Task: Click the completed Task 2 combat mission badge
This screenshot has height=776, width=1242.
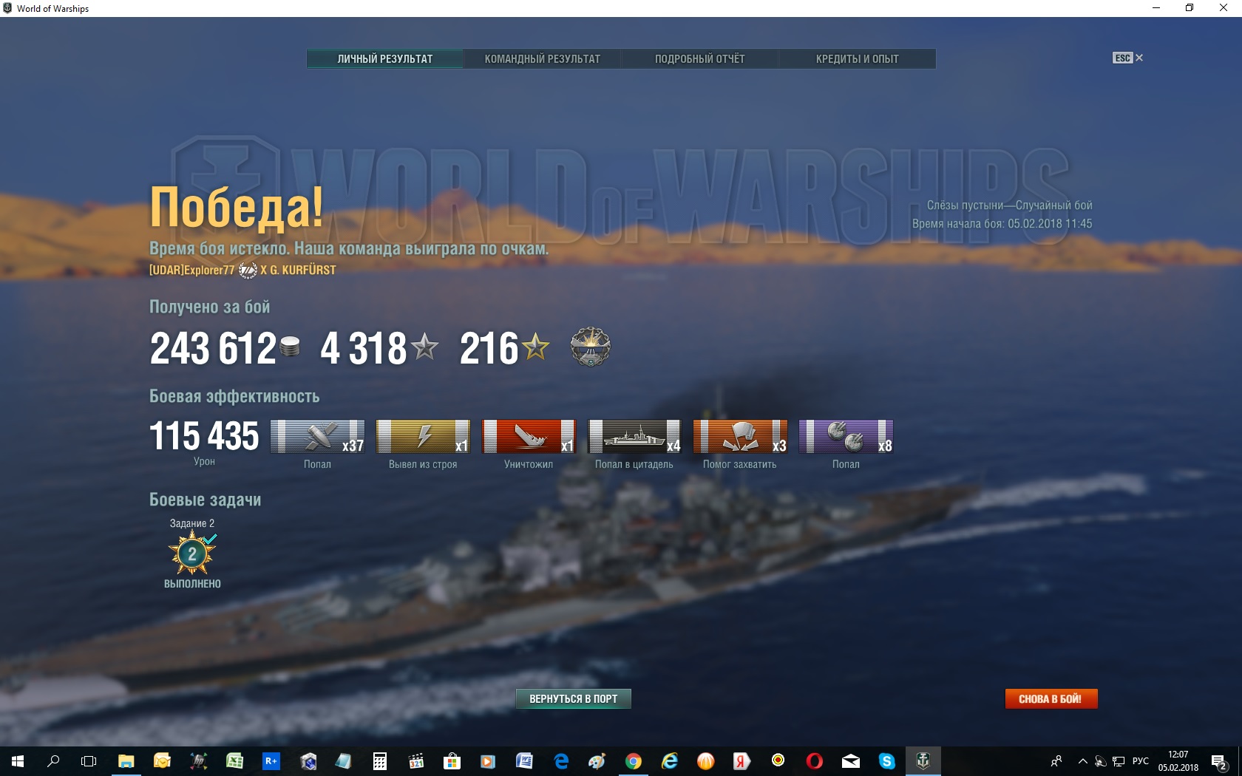Action: (x=192, y=554)
